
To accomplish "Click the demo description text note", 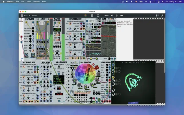I will [125, 24].
